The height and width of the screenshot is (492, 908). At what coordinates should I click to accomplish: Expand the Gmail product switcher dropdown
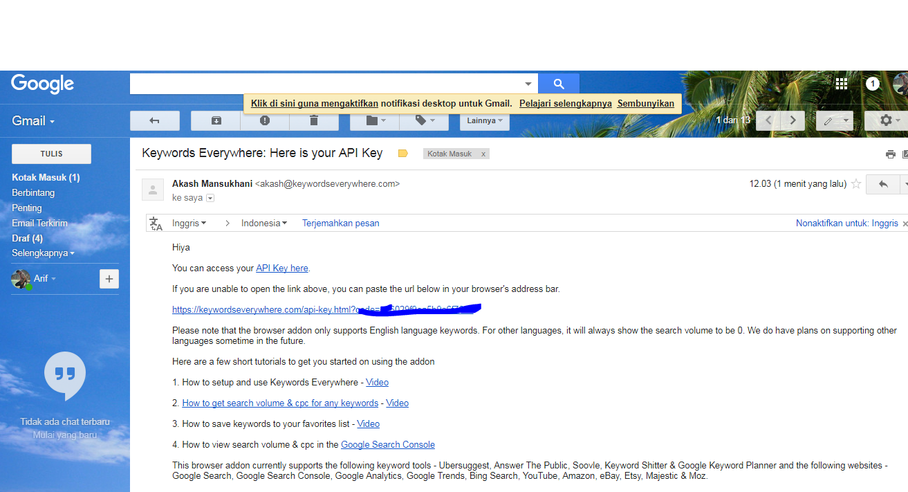[x=33, y=121]
